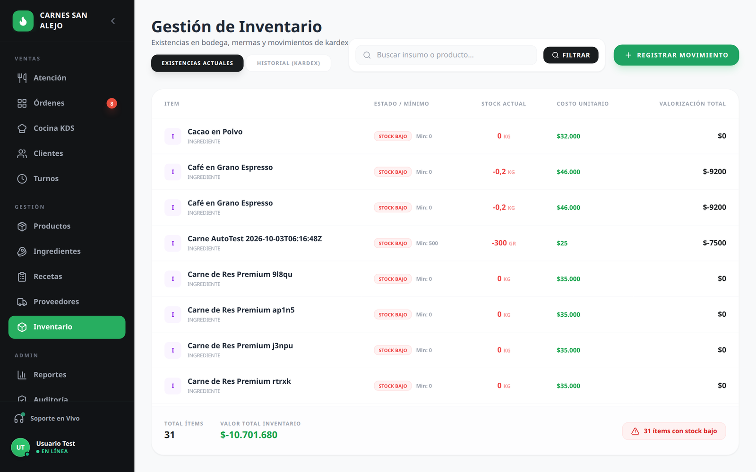Click the Órdenes grid icon
Viewport: 756px width, 472px height.
pyautogui.click(x=22, y=103)
